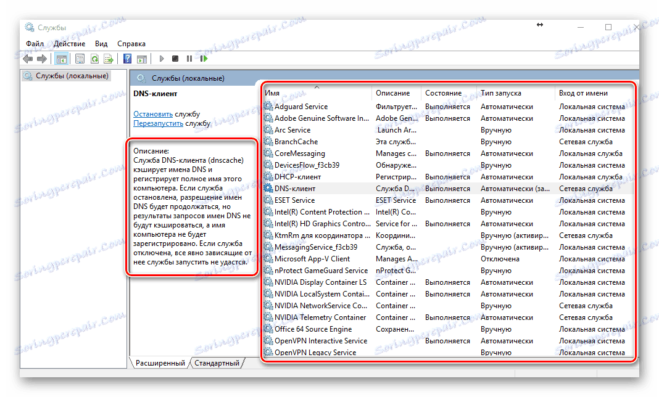Switch to the Расширенный tab
This screenshot has height=397, width=659.
pos(160,363)
